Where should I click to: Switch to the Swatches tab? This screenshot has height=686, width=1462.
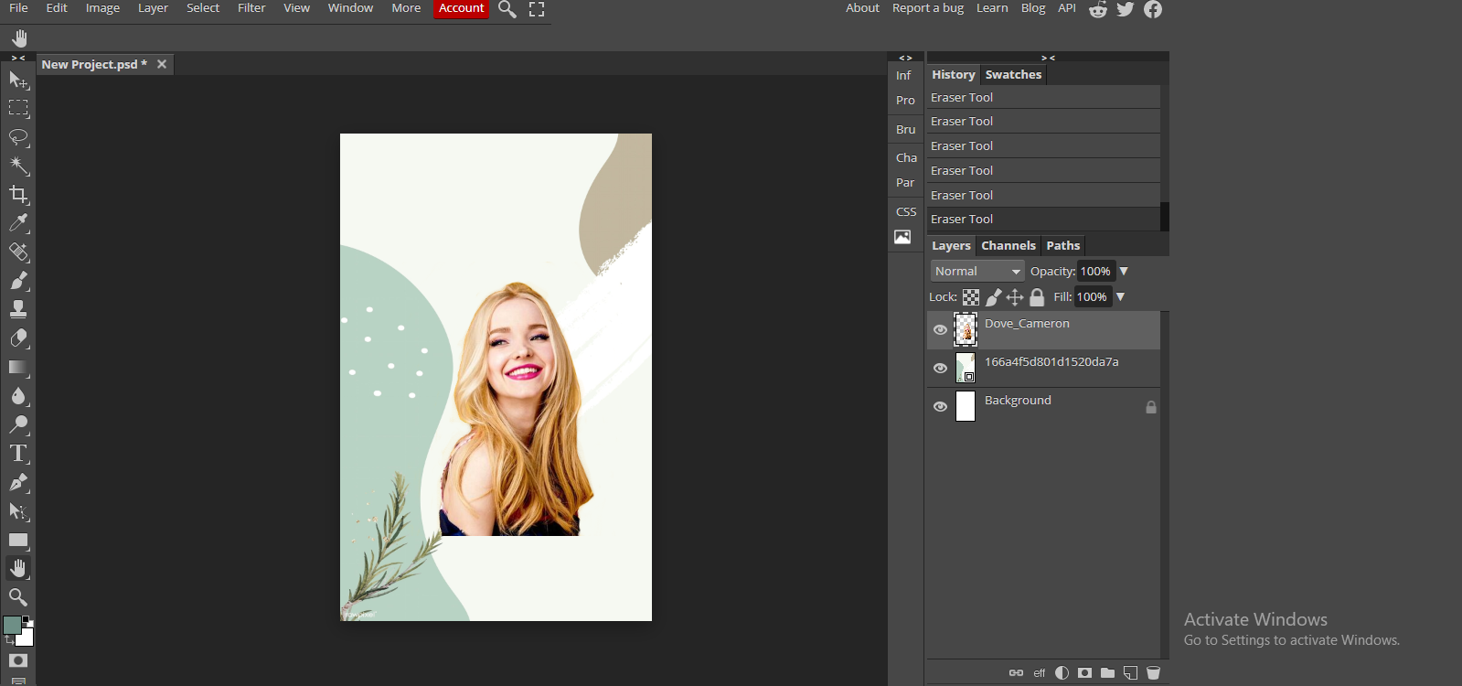[x=1013, y=75]
